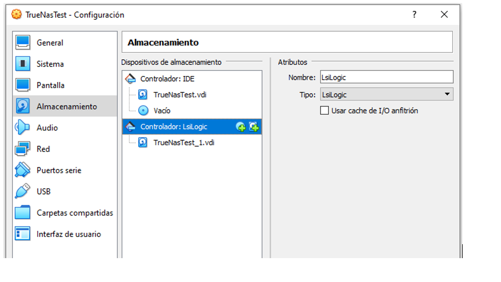Click the VirtualBox gear icon in title bar
The width and height of the screenshot is (501, 282).
[16, 14]
